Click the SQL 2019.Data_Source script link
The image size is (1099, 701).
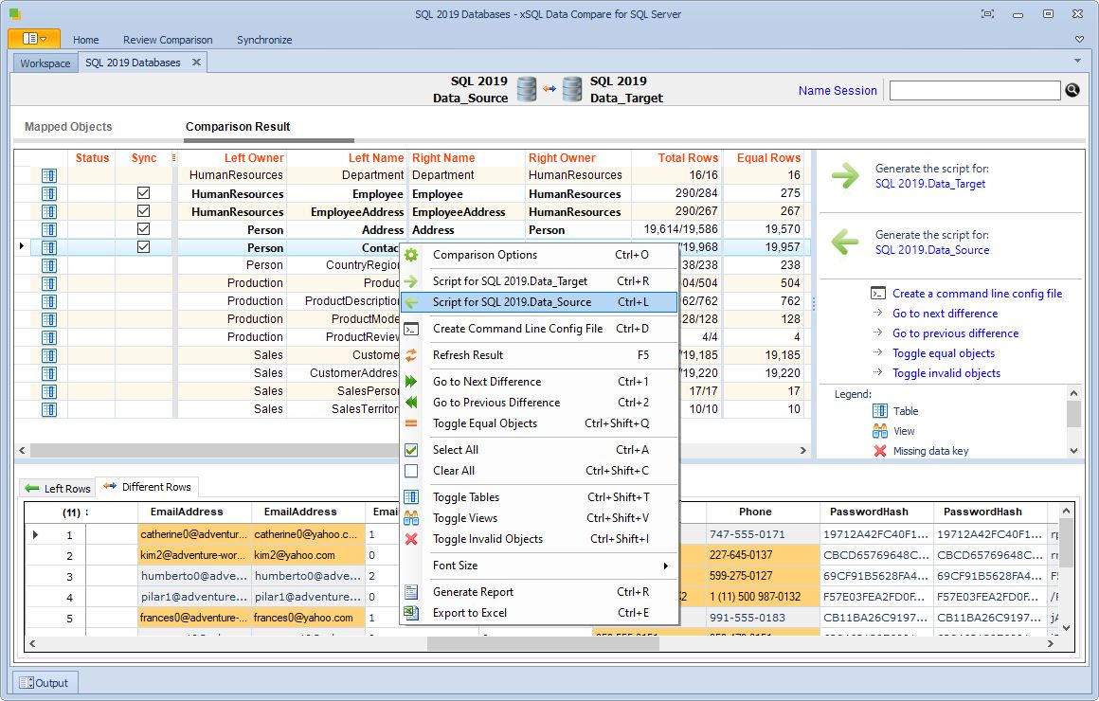pos(932,250)
